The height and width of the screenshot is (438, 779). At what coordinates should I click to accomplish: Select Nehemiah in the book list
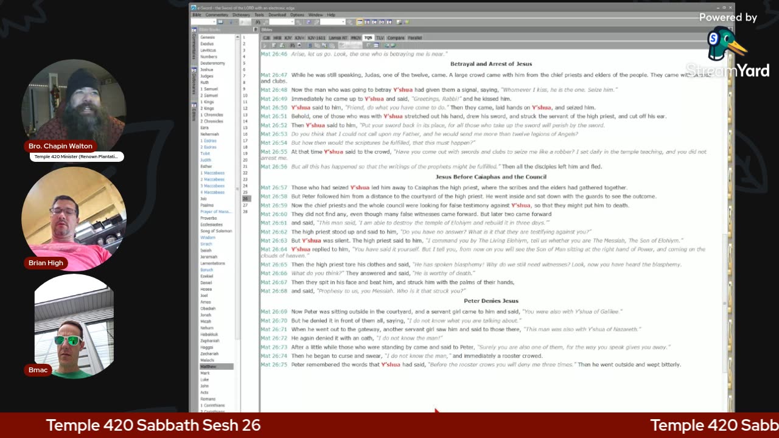209,134
